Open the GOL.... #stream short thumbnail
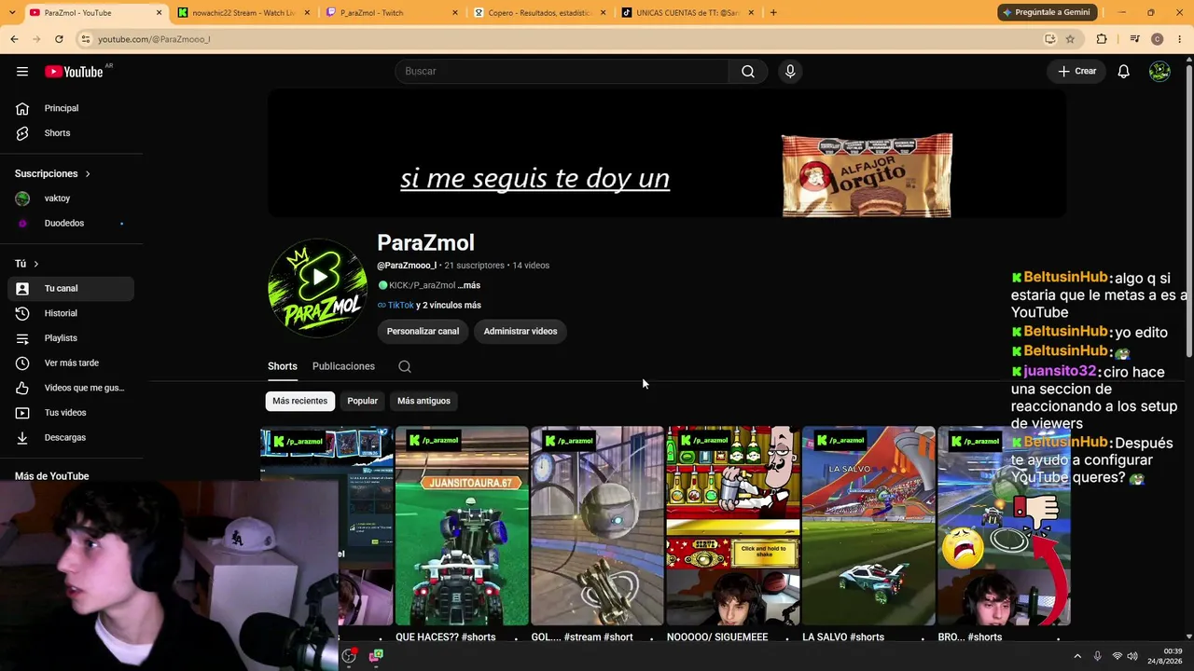 (x=597, y=526)
